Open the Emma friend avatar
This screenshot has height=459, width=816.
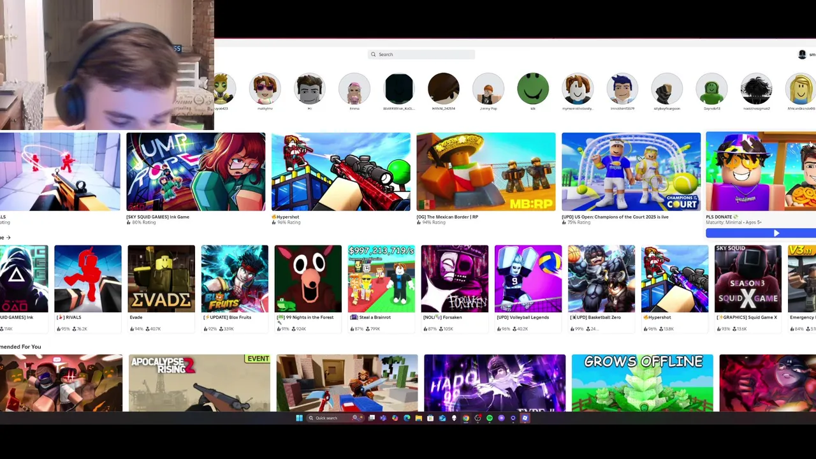point(354,89)
